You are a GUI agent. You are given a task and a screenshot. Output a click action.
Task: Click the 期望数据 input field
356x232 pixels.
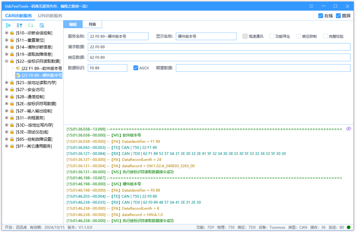click(x=263, y=68)
